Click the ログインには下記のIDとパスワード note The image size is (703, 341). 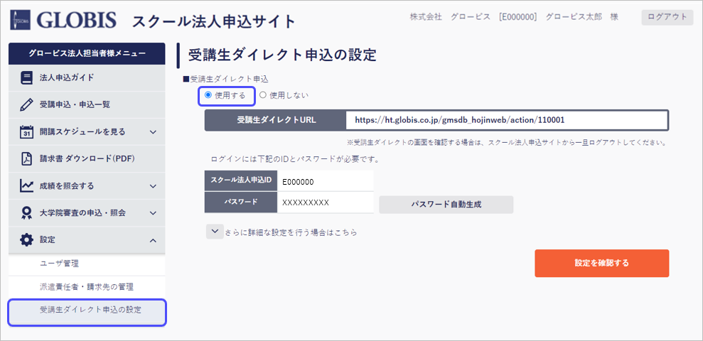296,159
